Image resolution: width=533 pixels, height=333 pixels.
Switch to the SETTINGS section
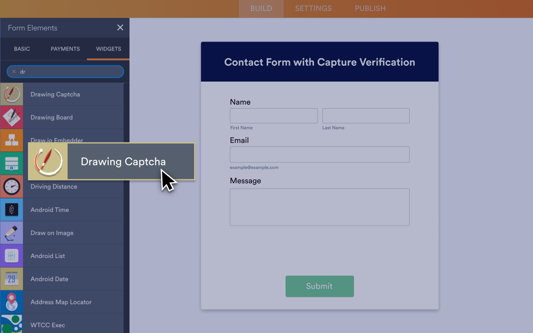click(313, 8)
